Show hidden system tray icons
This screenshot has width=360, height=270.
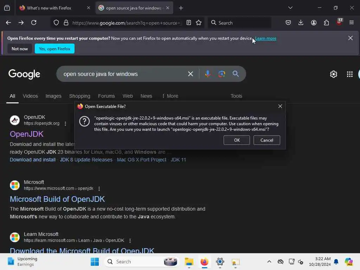pos(269,262)
